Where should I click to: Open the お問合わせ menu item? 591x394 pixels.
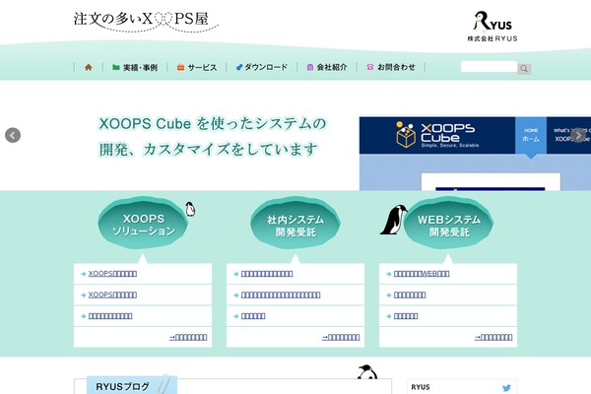[x=391, y=67]
